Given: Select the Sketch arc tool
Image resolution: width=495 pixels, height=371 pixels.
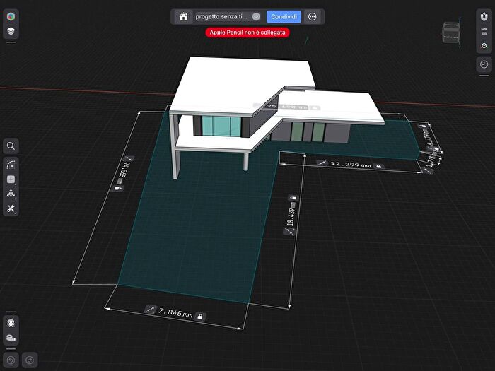Looking at the screenshot, I should 11,164.
